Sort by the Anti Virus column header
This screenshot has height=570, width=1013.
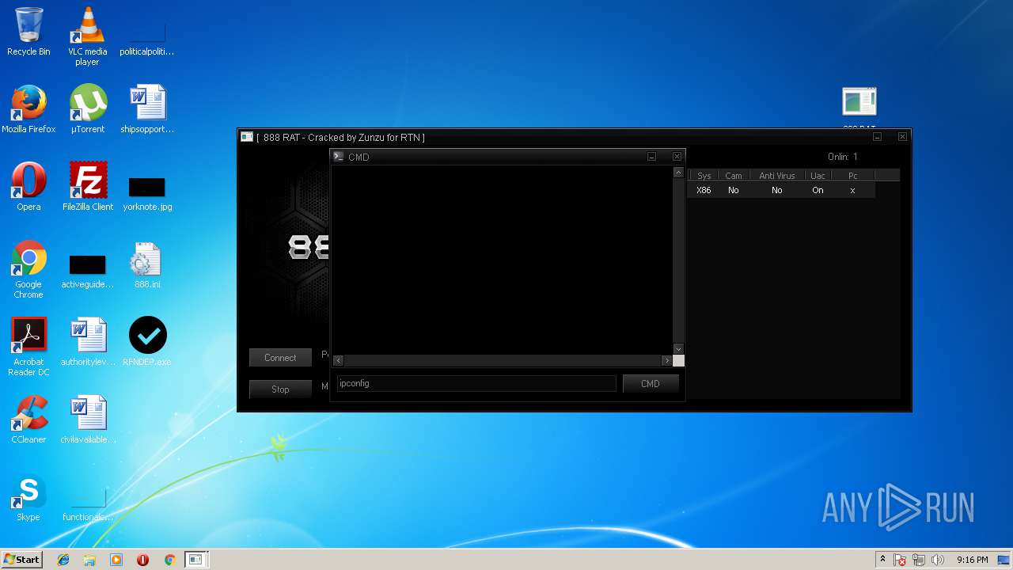point(777,176)
